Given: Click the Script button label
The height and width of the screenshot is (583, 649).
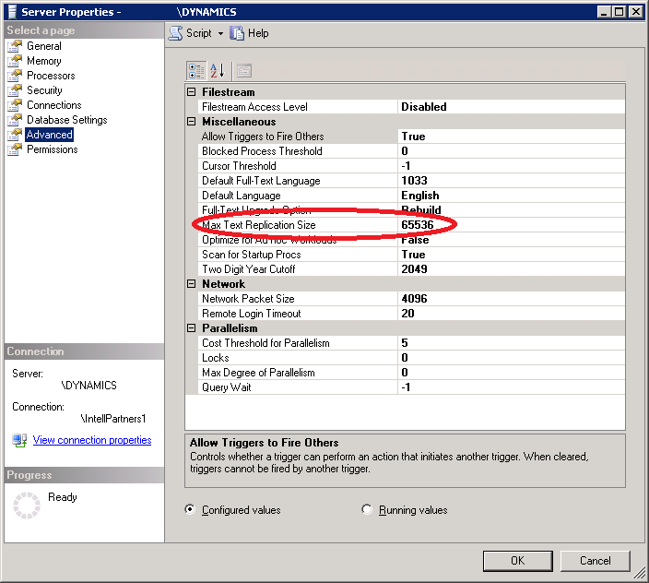Looking at the screenshot, I should [199, 33].
